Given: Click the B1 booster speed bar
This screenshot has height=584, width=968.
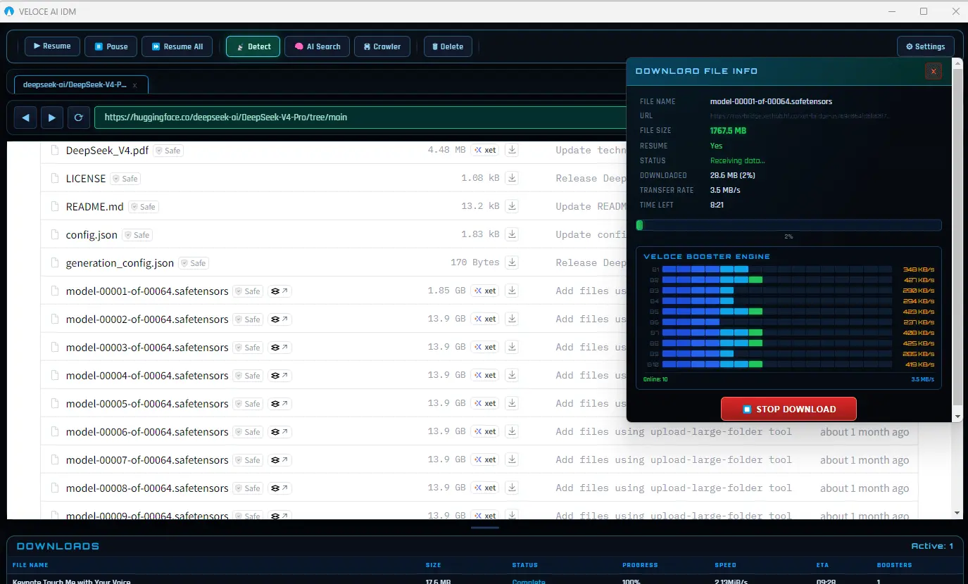Looking at the screenshot, I should (x=778, y=269).
